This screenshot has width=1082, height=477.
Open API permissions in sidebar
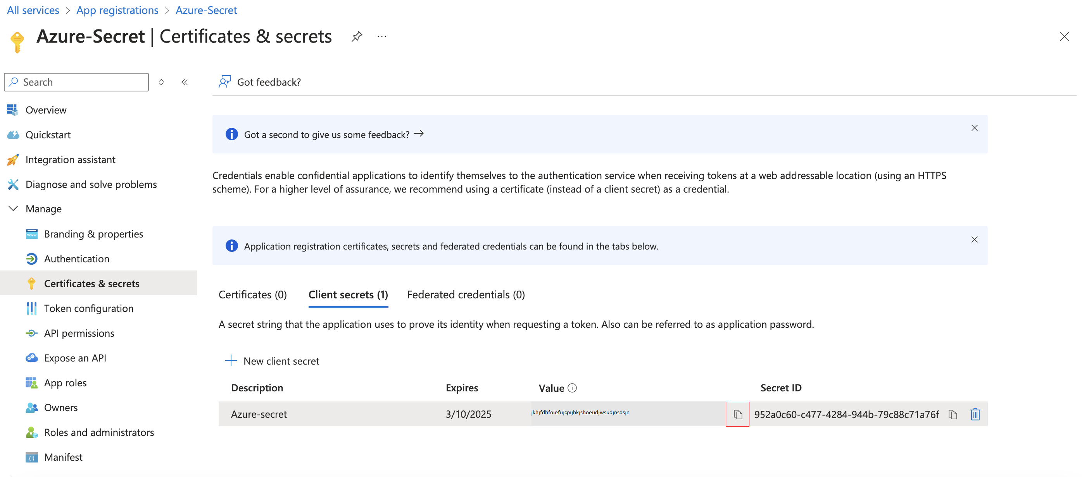[x=79, y=333]
